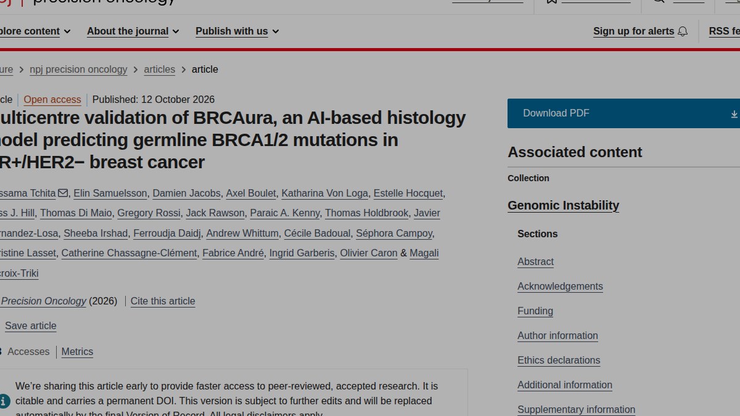Jump to Supplementary information section
Viewport: 740px width, 416px height.
(x=576, y=409)
